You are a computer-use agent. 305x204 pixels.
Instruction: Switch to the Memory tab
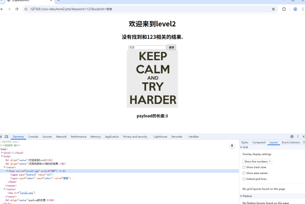95,137
